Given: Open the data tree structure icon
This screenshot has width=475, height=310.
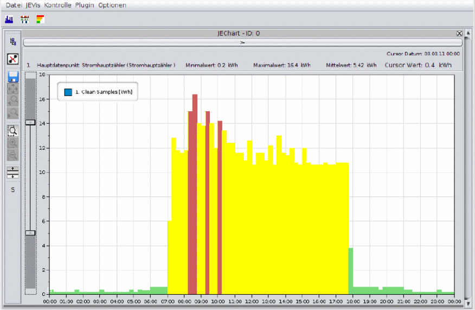Looking at the screenshot, I should pos(13,42).
